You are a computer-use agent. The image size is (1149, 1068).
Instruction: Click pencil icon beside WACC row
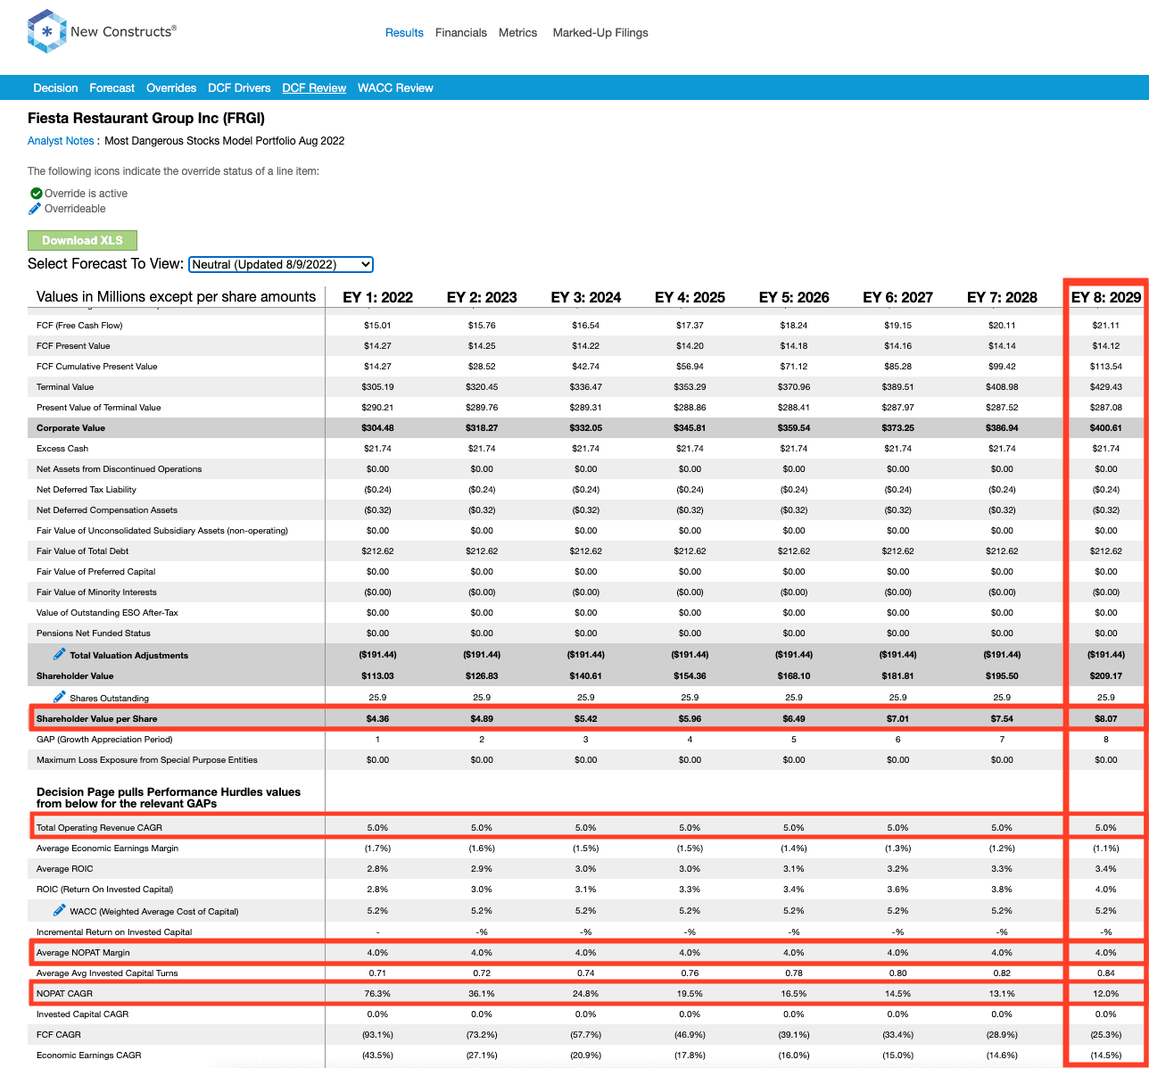click(60, 910)
